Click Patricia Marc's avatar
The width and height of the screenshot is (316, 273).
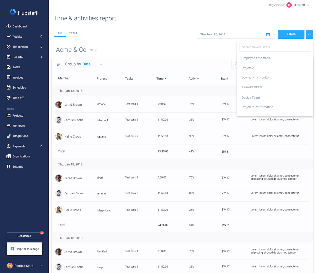click(x=10, y=266)
